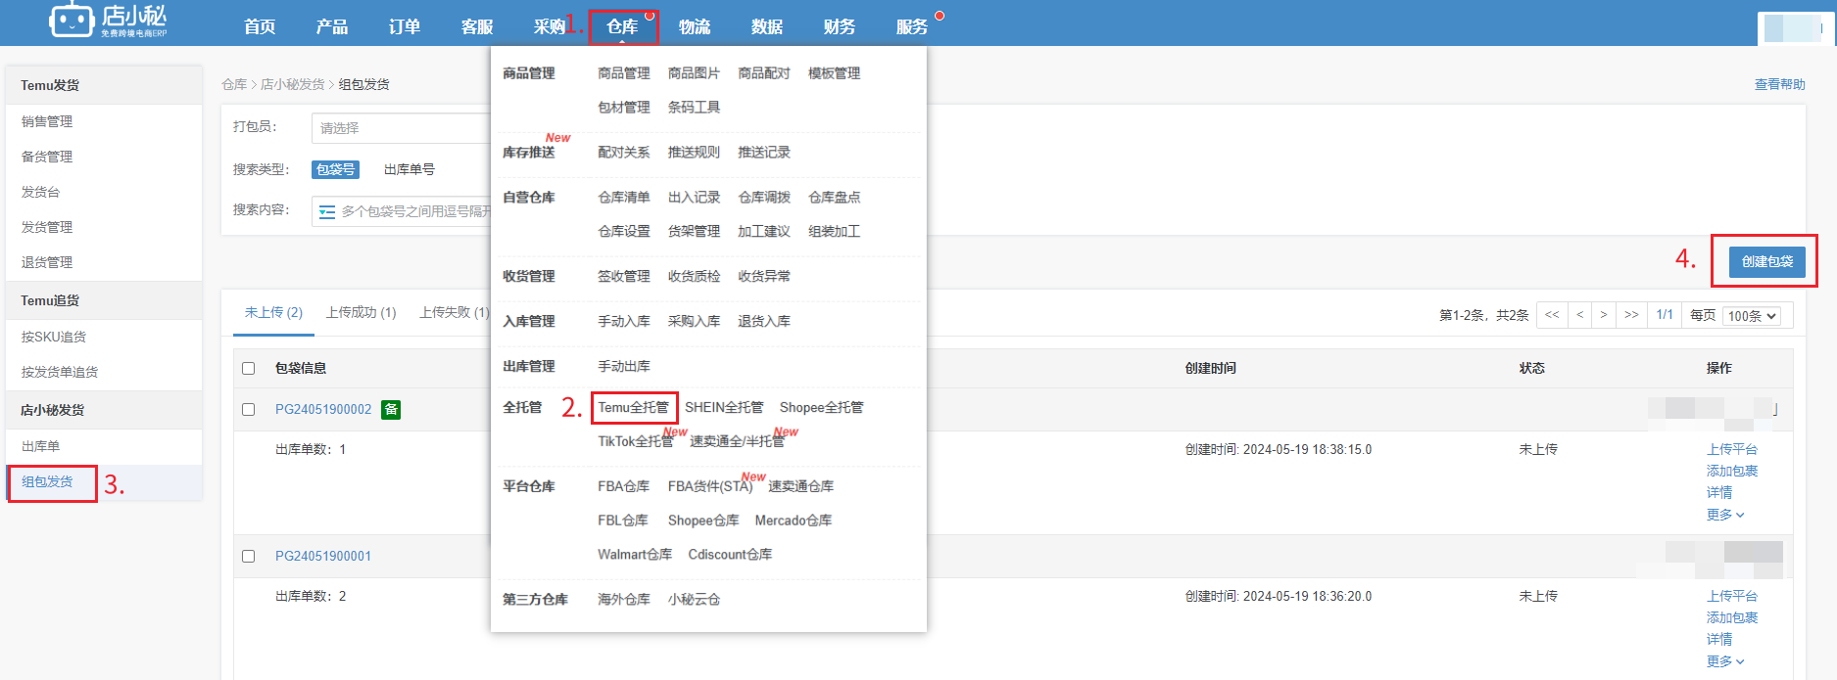Open 小秘云仓 menu item
This screenshot has height=680, width=1837.
(x=694, y=600)
